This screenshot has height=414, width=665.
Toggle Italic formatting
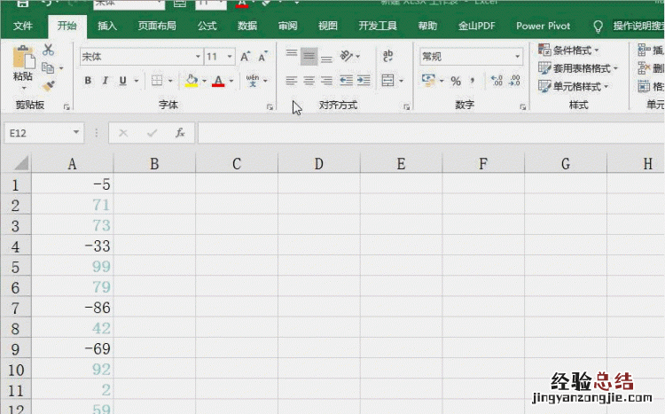106,82
